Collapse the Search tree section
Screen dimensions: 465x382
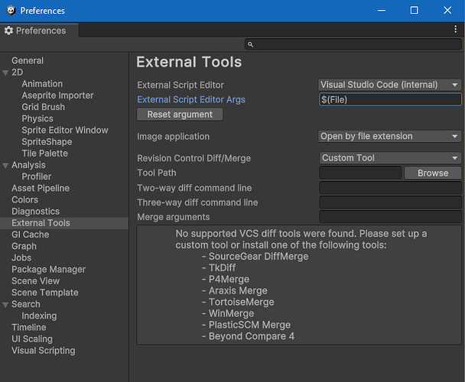[x=6, y=304]
